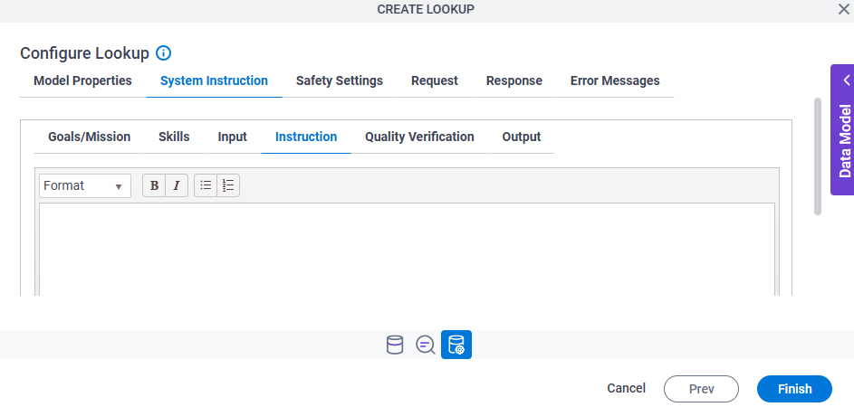The height and width of the screenshot is (407, 854).
Task: Click the vertical scrollbar of the dialog
Action: (818, 156)
